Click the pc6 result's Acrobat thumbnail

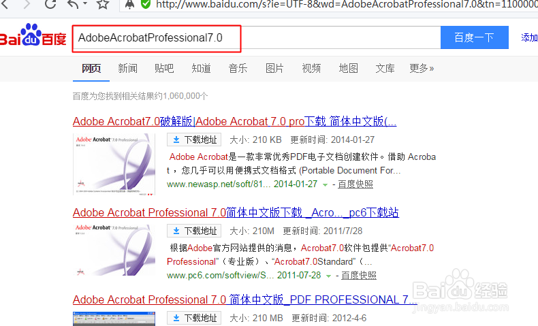pos(114,250)
